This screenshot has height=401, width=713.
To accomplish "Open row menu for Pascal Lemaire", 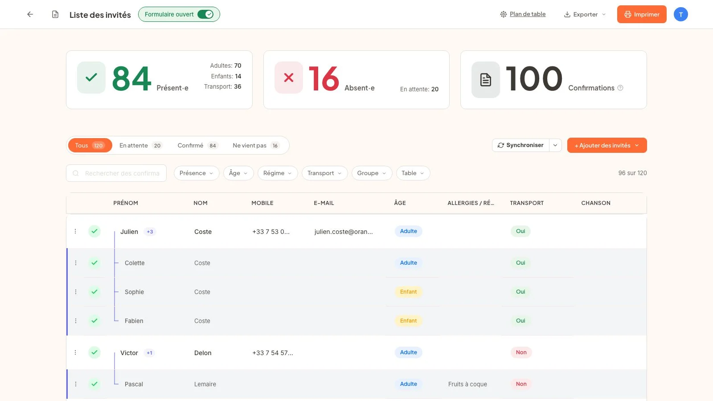I will coord(76,384).
